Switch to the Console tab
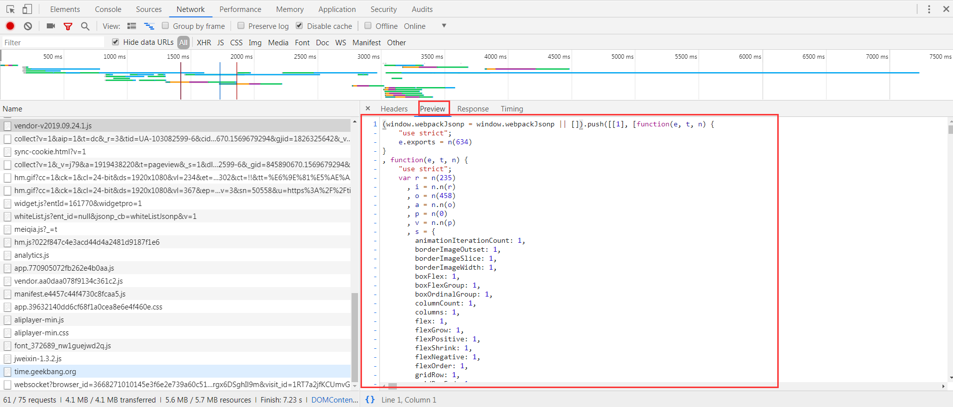Screen dimensions: 953x407 pyautogui.click(x=108, y=9)
